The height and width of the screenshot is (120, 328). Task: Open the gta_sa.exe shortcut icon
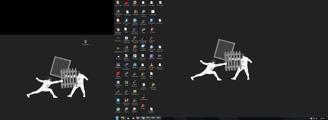coord(126,102)
